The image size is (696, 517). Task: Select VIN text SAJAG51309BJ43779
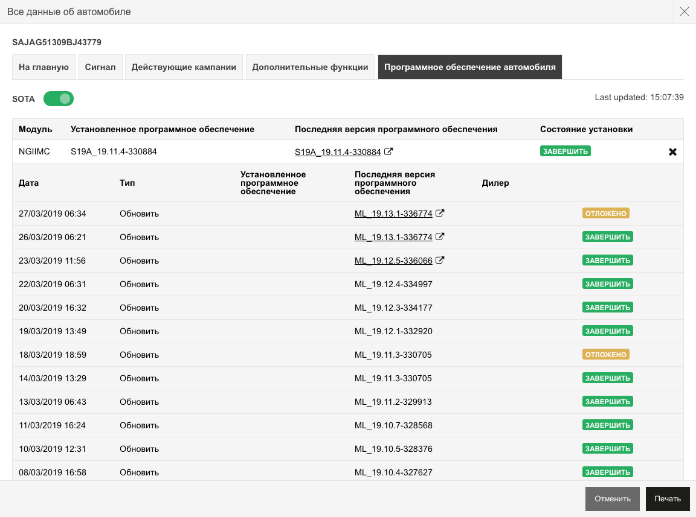57,42
